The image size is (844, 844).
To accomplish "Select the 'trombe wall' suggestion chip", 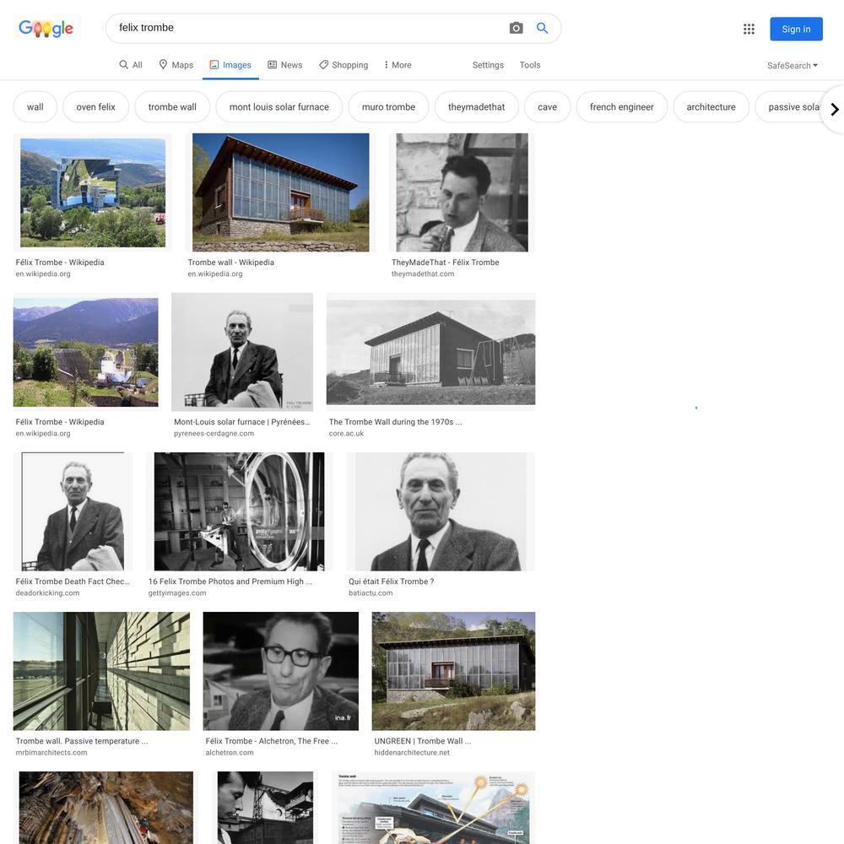I will coord(172,107).
